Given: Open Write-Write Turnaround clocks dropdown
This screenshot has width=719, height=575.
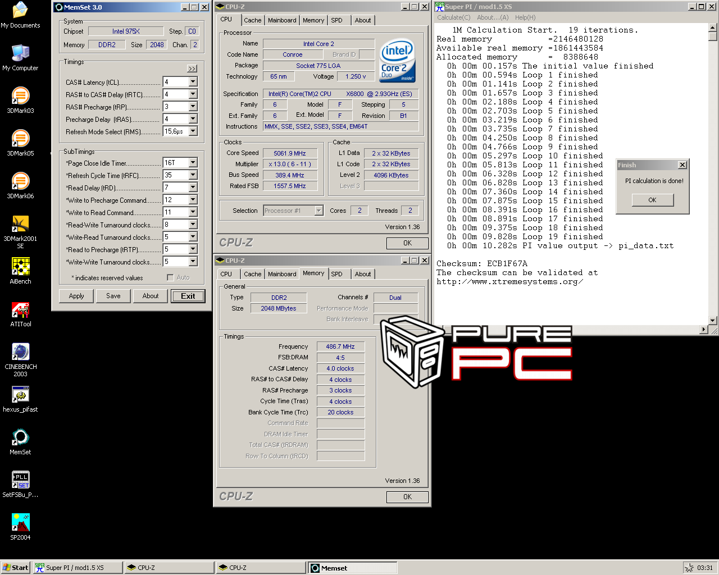Looking at the screenshot, I should click(193, 262).
